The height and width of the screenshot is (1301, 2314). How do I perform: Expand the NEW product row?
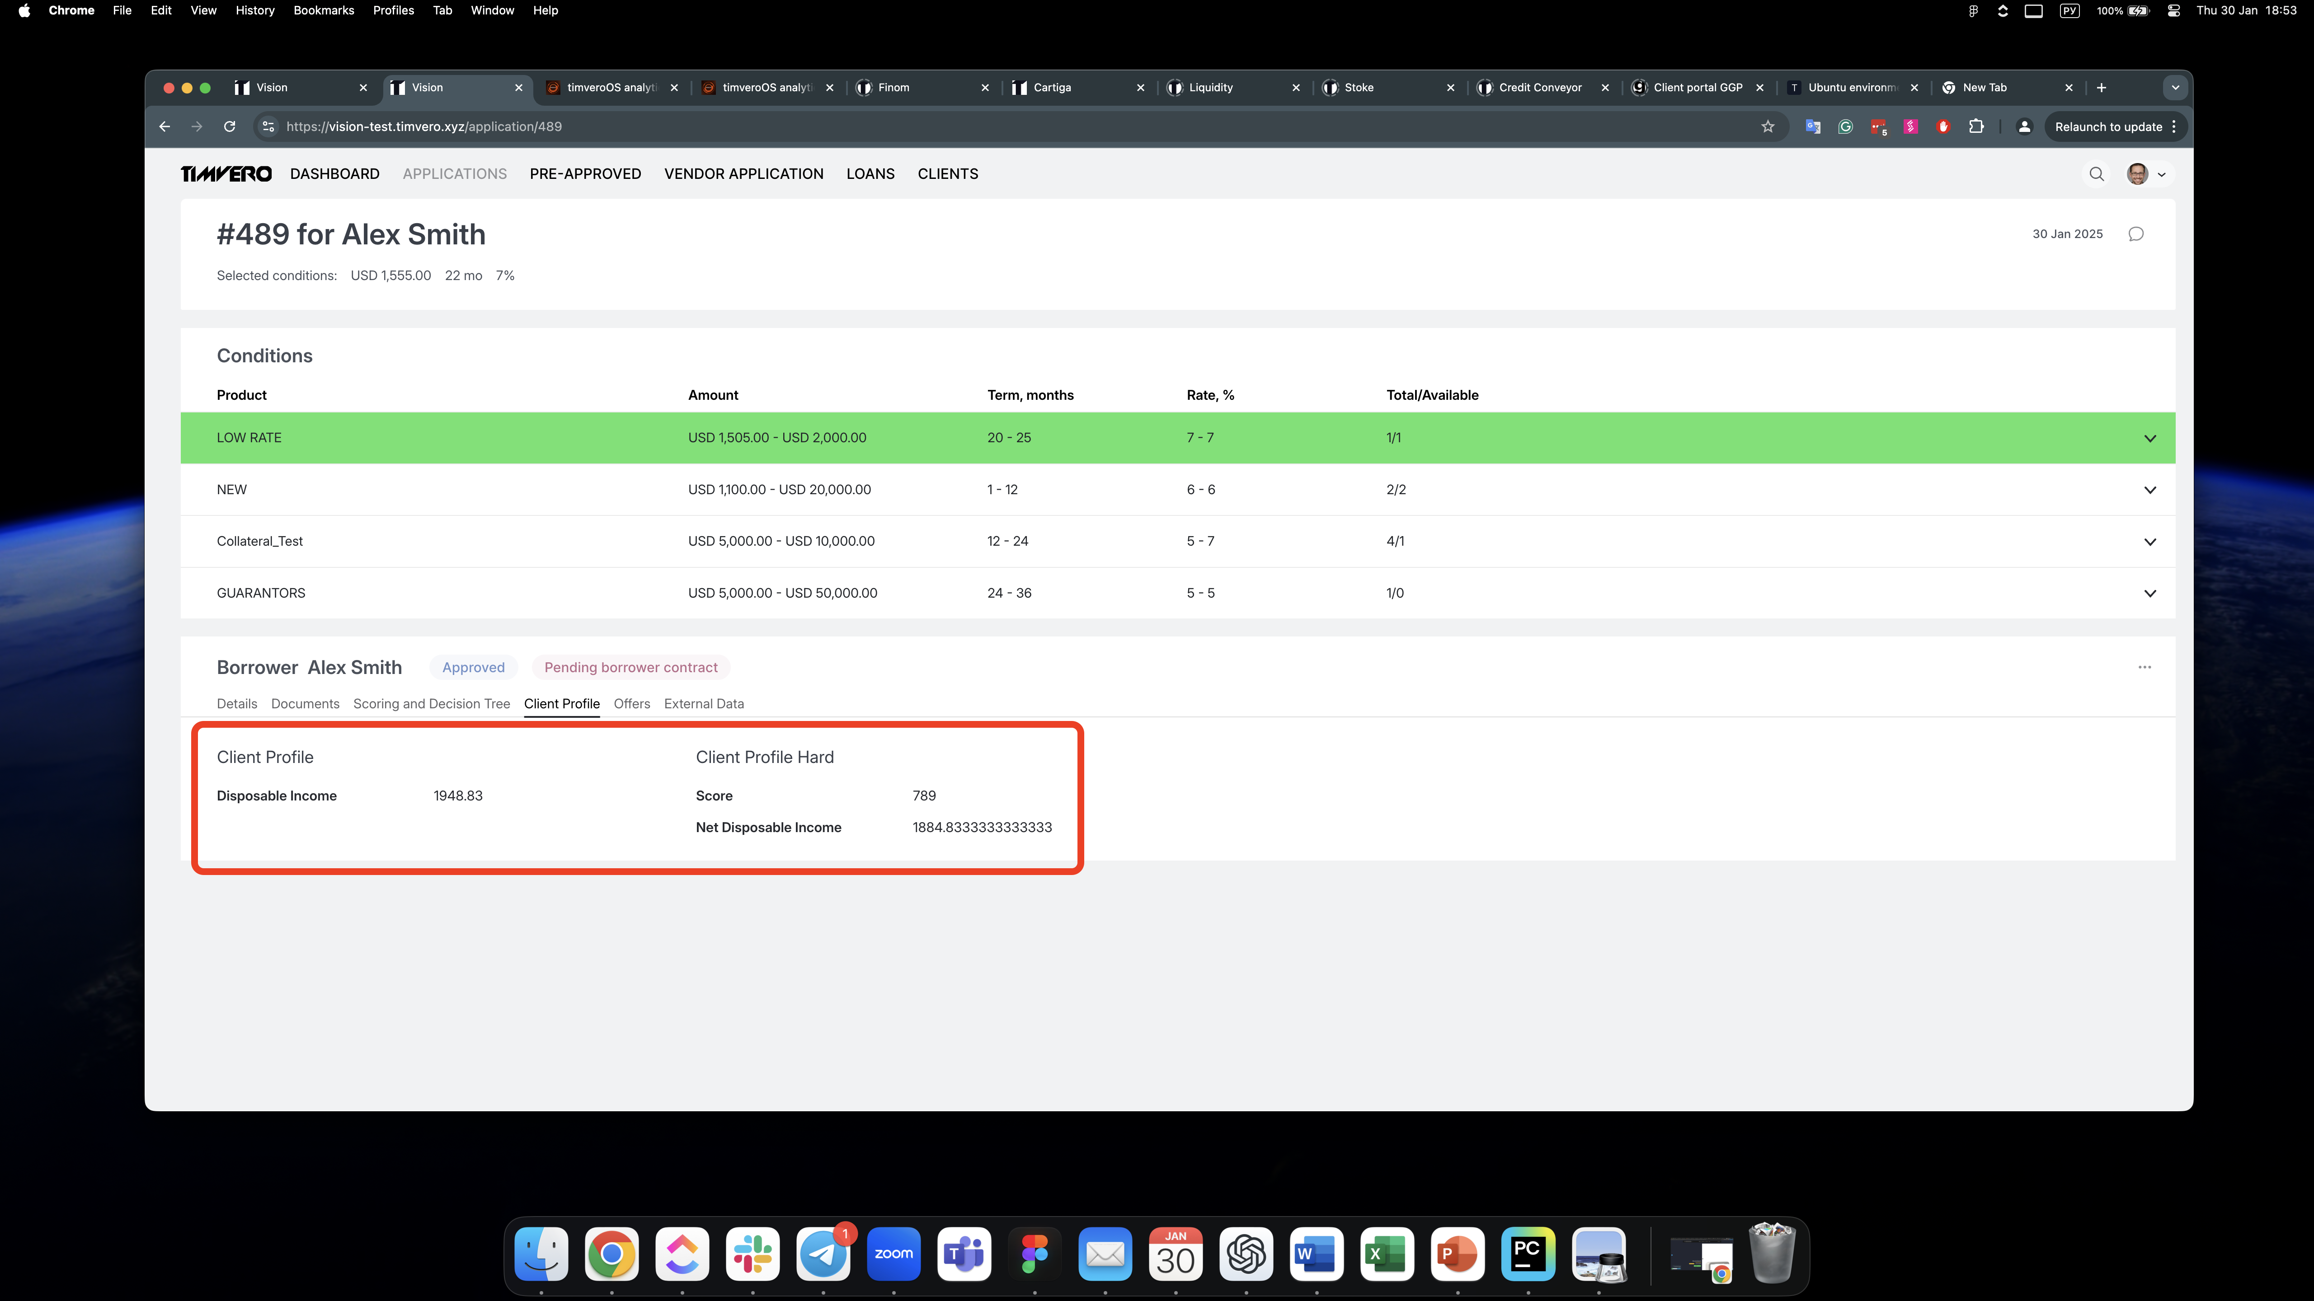[2149, 490]
